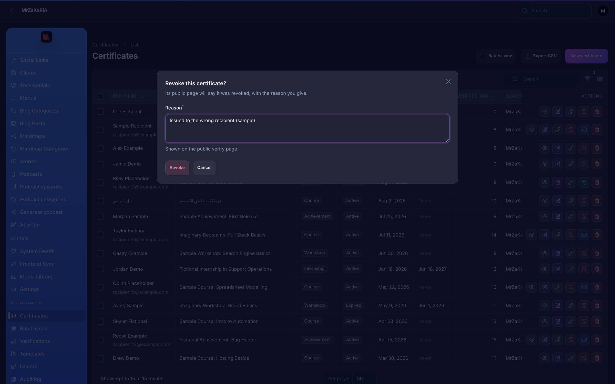
Task: Open Verifications in sidebar
Action: click(x=47, y=341)
